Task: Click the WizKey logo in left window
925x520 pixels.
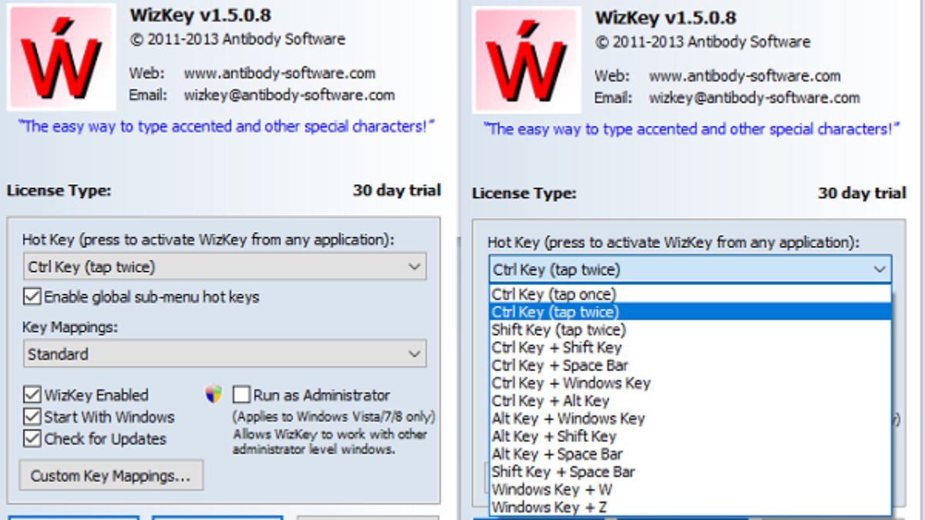Action: (62, 57)
